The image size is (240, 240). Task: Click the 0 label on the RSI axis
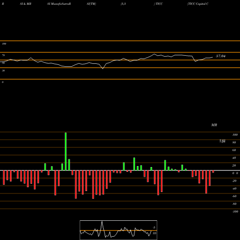[x=2, y=82]
